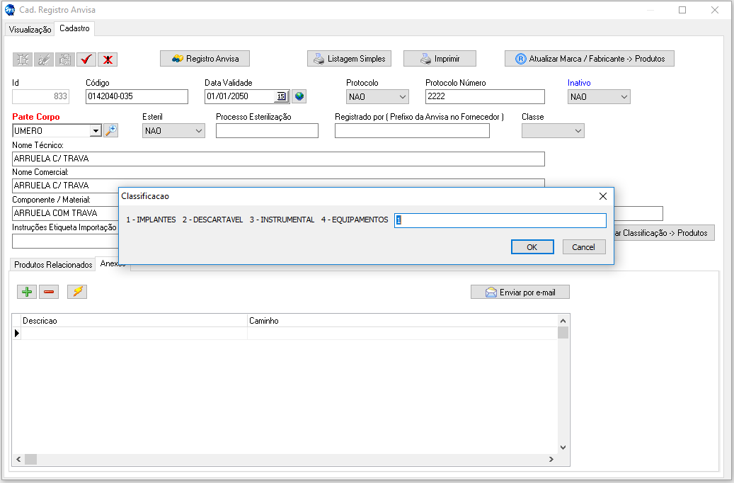Open the calendar picker for Data Validade
This screenshot has height=483, width=734.
[281, 96]
